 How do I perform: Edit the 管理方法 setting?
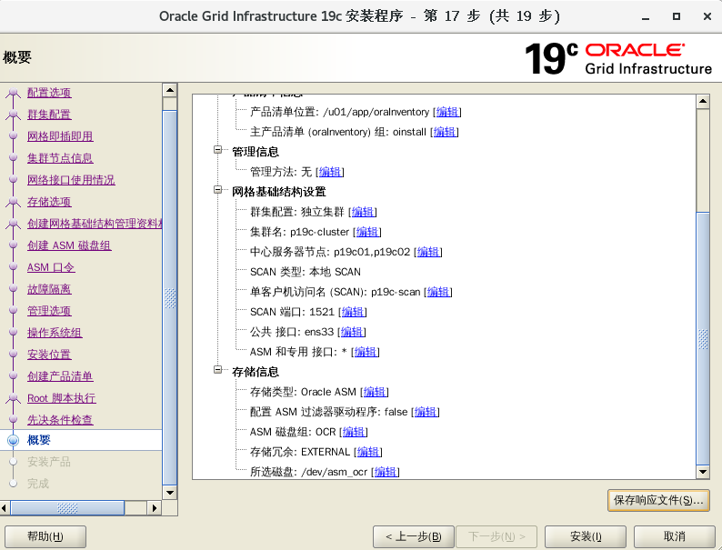pos(330,172)
